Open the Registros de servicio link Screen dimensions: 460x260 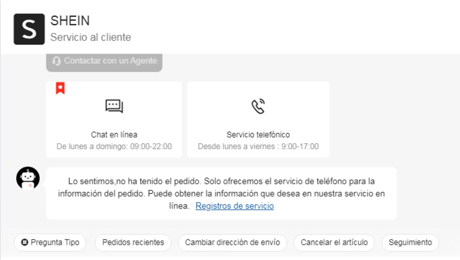click(234, 206)
